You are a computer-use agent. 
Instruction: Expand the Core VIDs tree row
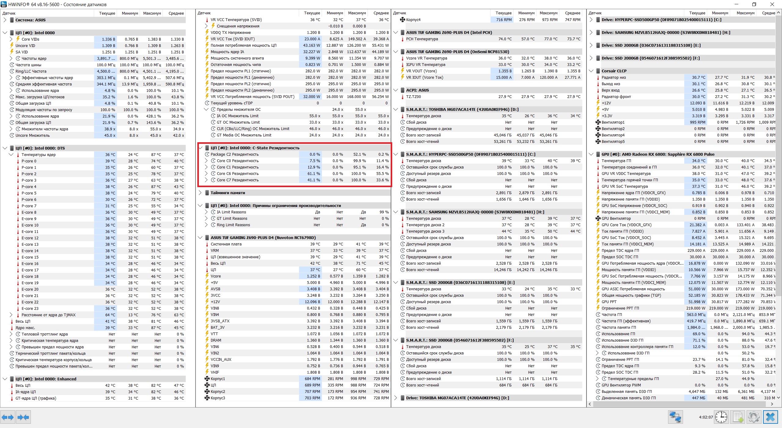(x=11, y=39)
